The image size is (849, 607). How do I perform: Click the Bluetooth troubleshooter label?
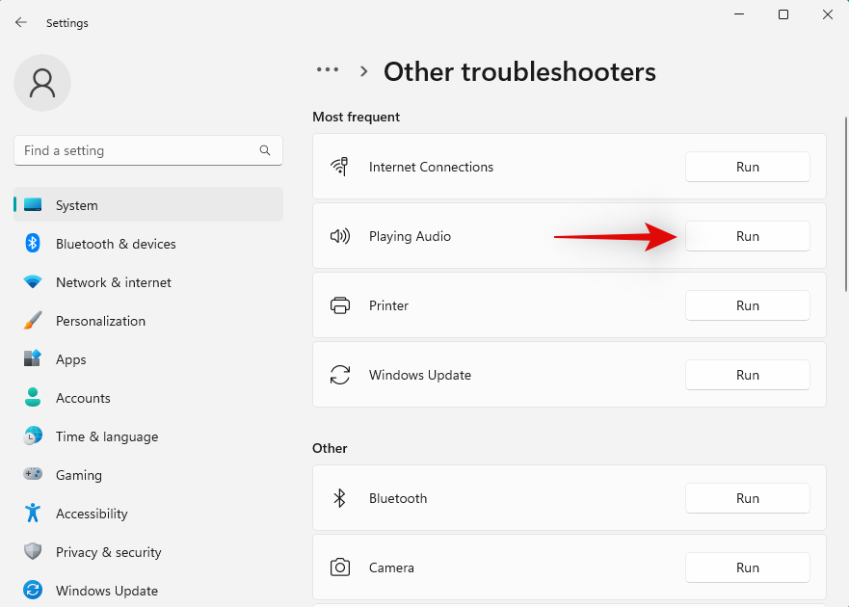398,498
